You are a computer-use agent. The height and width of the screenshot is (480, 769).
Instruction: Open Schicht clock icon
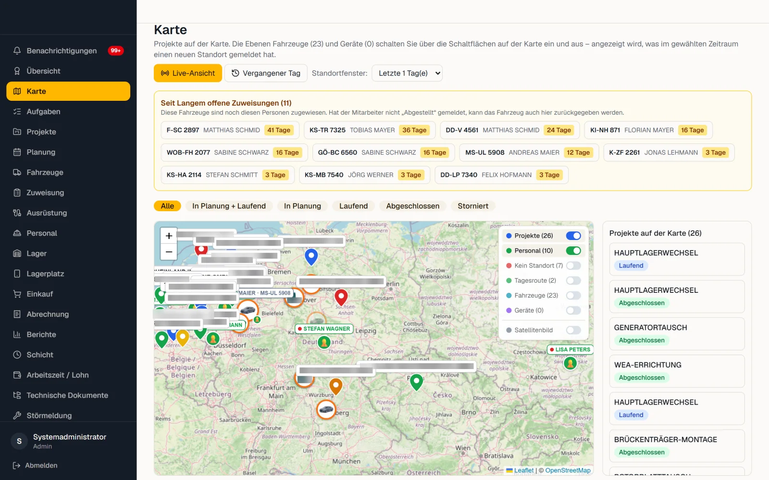17,355
